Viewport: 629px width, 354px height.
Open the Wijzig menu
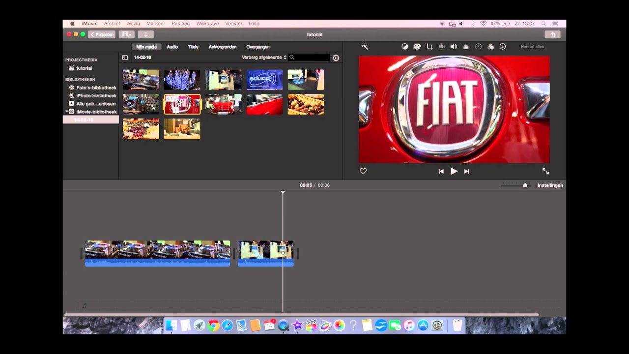(133, 24)
